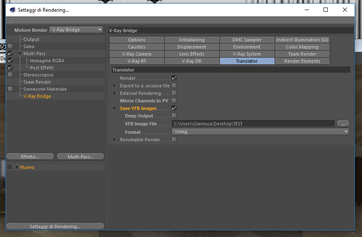
Task: Click the Effetto... button
Action: pyautogui.click(x=30, y=157)
